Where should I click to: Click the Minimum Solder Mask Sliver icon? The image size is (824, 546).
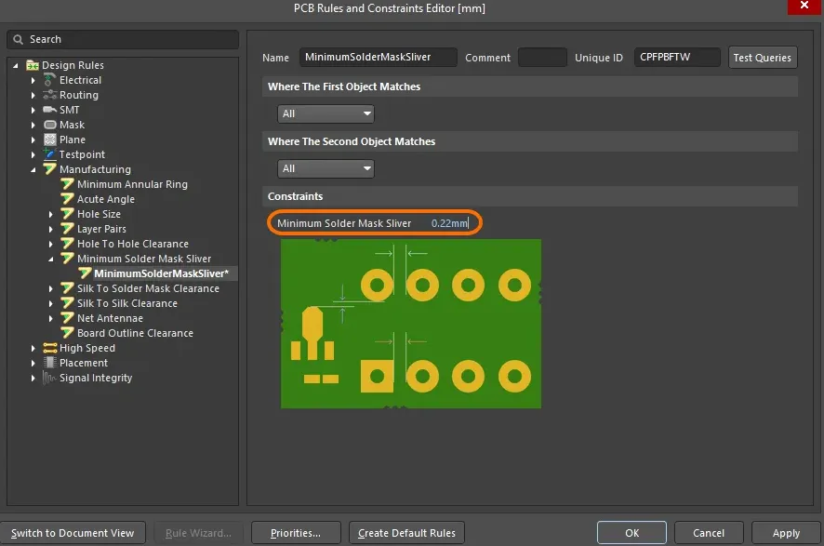pos(67,258)
